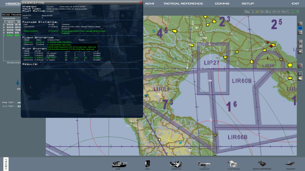Image resolution: width=305 pixels, height=171 pixels.
Task: Click the map tool icon below maximize
Action: [x=300, y=66]
